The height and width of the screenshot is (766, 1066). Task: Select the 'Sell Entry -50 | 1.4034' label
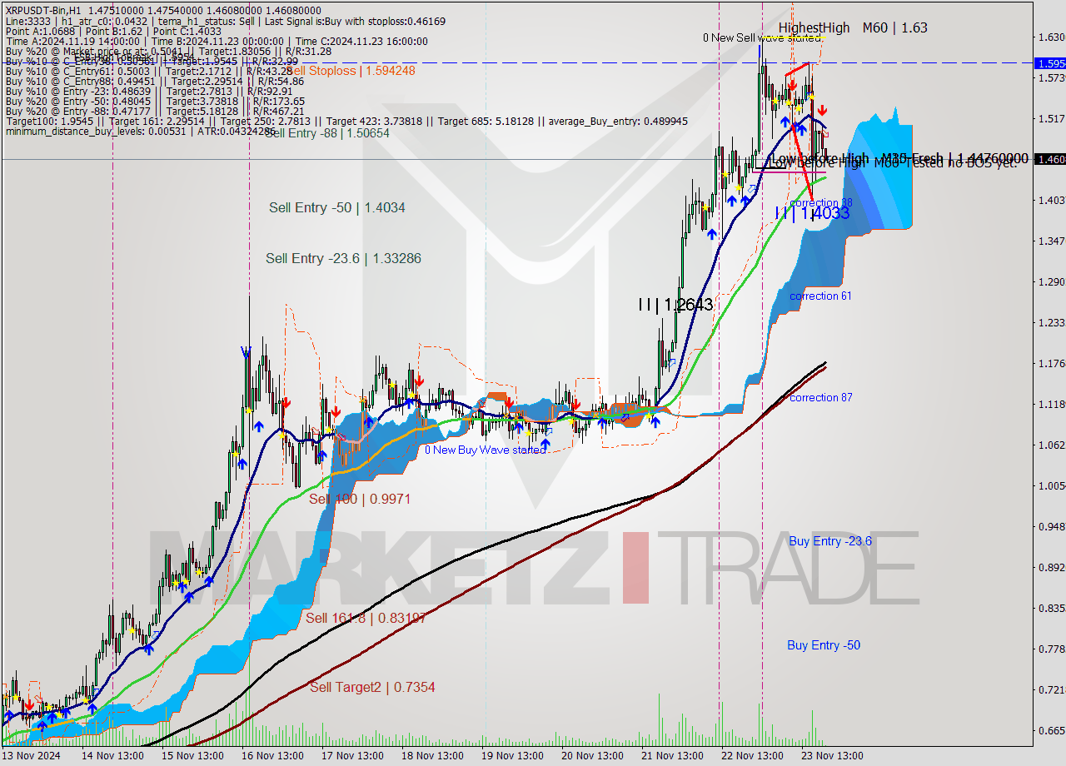pos(337,207)
